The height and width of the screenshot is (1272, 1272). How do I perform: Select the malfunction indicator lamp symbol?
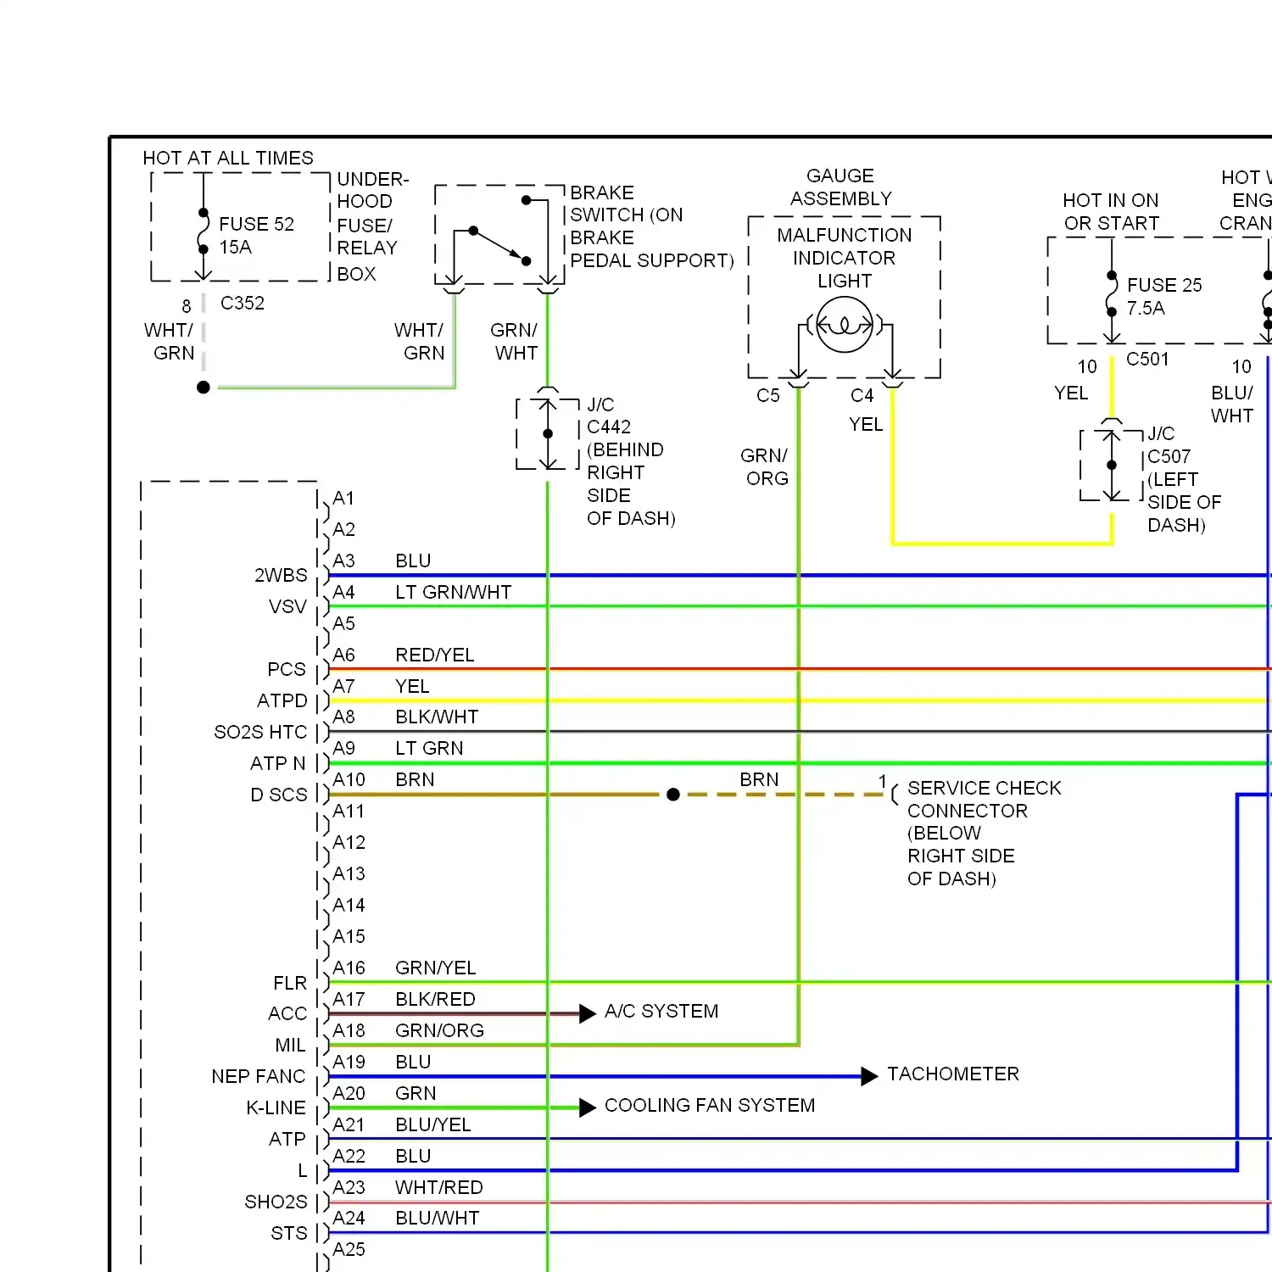[845, 326]
